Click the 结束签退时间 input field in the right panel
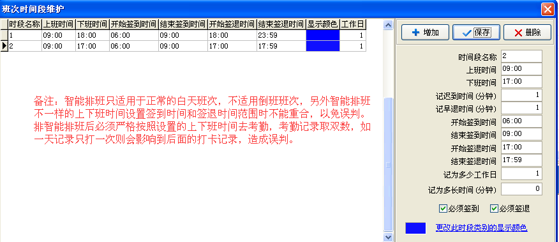This screenshot has width=559, height=242. coord(521,160)
